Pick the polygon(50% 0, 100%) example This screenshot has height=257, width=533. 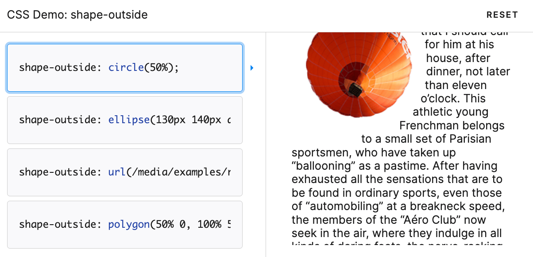pos(125,225)
